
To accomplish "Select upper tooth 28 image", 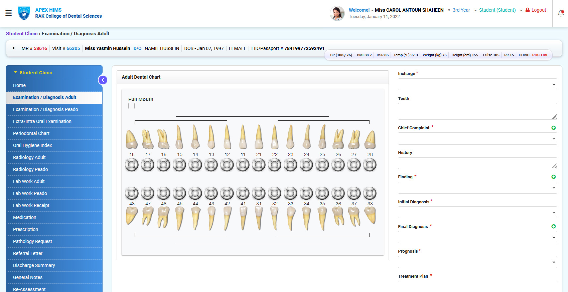I will pos(370,139).
